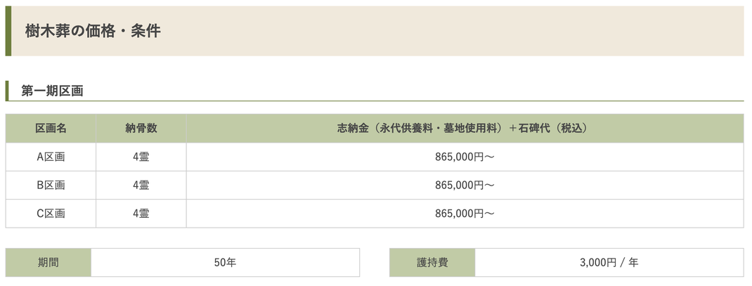
Task: Select the A区画 row name cell
Action: [51, 157]
